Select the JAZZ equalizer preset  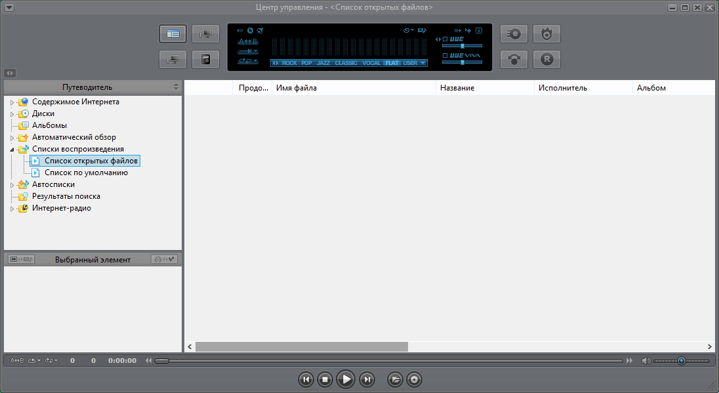[x=323, y=63]
